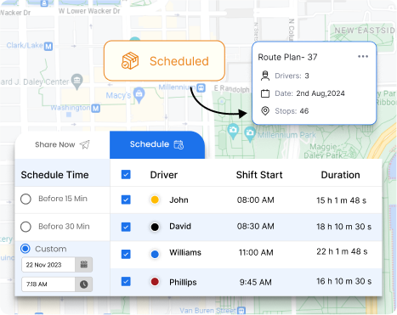397x315 pixels.
Task: Click the Clark/Lake metro station icon
Action: (48, 46)
